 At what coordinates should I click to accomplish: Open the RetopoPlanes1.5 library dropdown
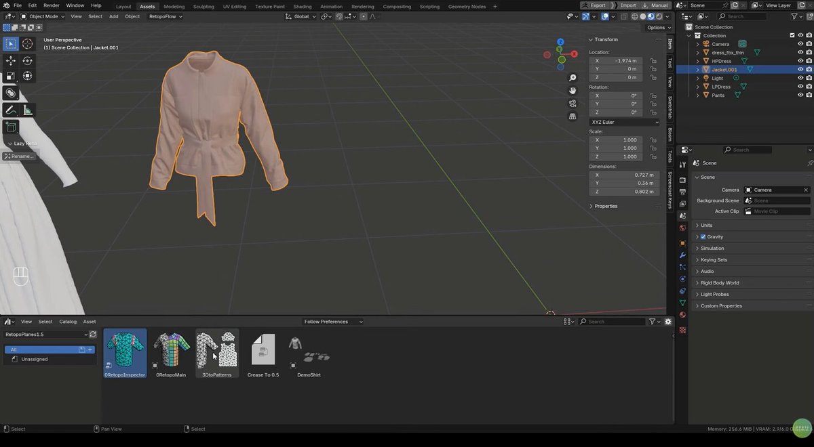46,334
